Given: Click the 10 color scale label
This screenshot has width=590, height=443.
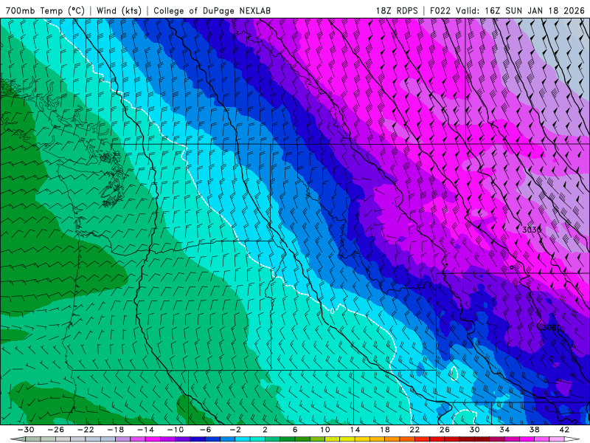Looking at the screenshot, I should tap(324, 430).
